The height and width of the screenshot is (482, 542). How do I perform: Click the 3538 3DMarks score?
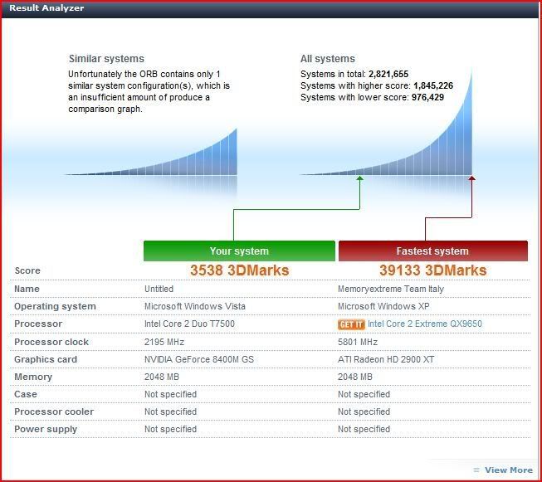coord(240,270)
